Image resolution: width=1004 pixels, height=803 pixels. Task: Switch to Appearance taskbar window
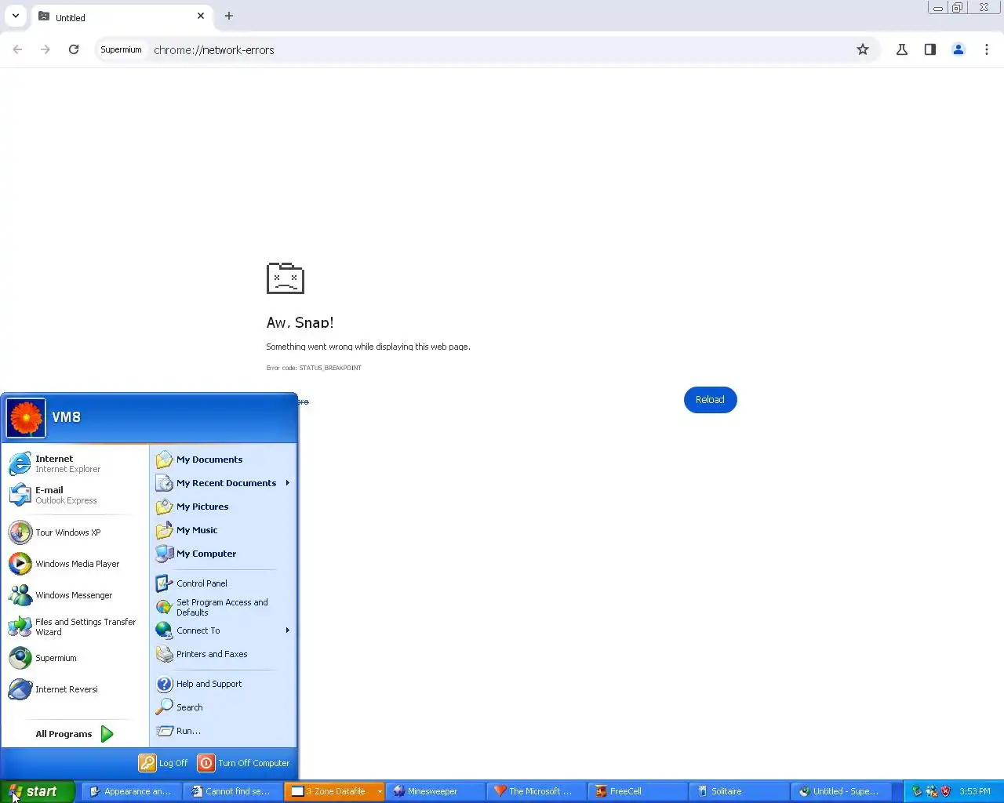click(131, 791)
